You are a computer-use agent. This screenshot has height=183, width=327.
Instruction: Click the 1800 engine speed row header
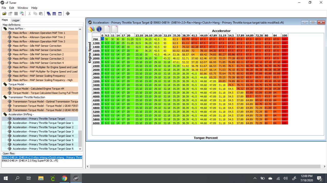point(96,54)
